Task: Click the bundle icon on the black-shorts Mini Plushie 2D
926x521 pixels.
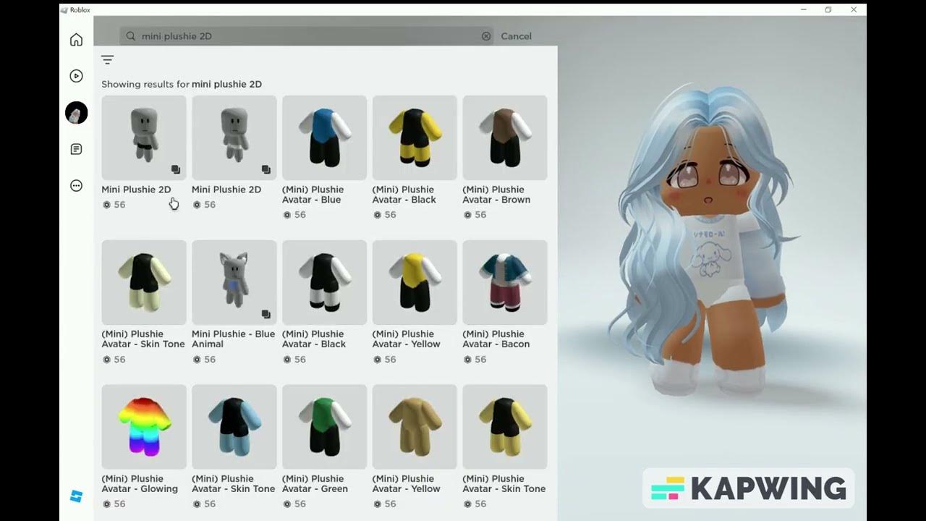Action: coord(175,169)
